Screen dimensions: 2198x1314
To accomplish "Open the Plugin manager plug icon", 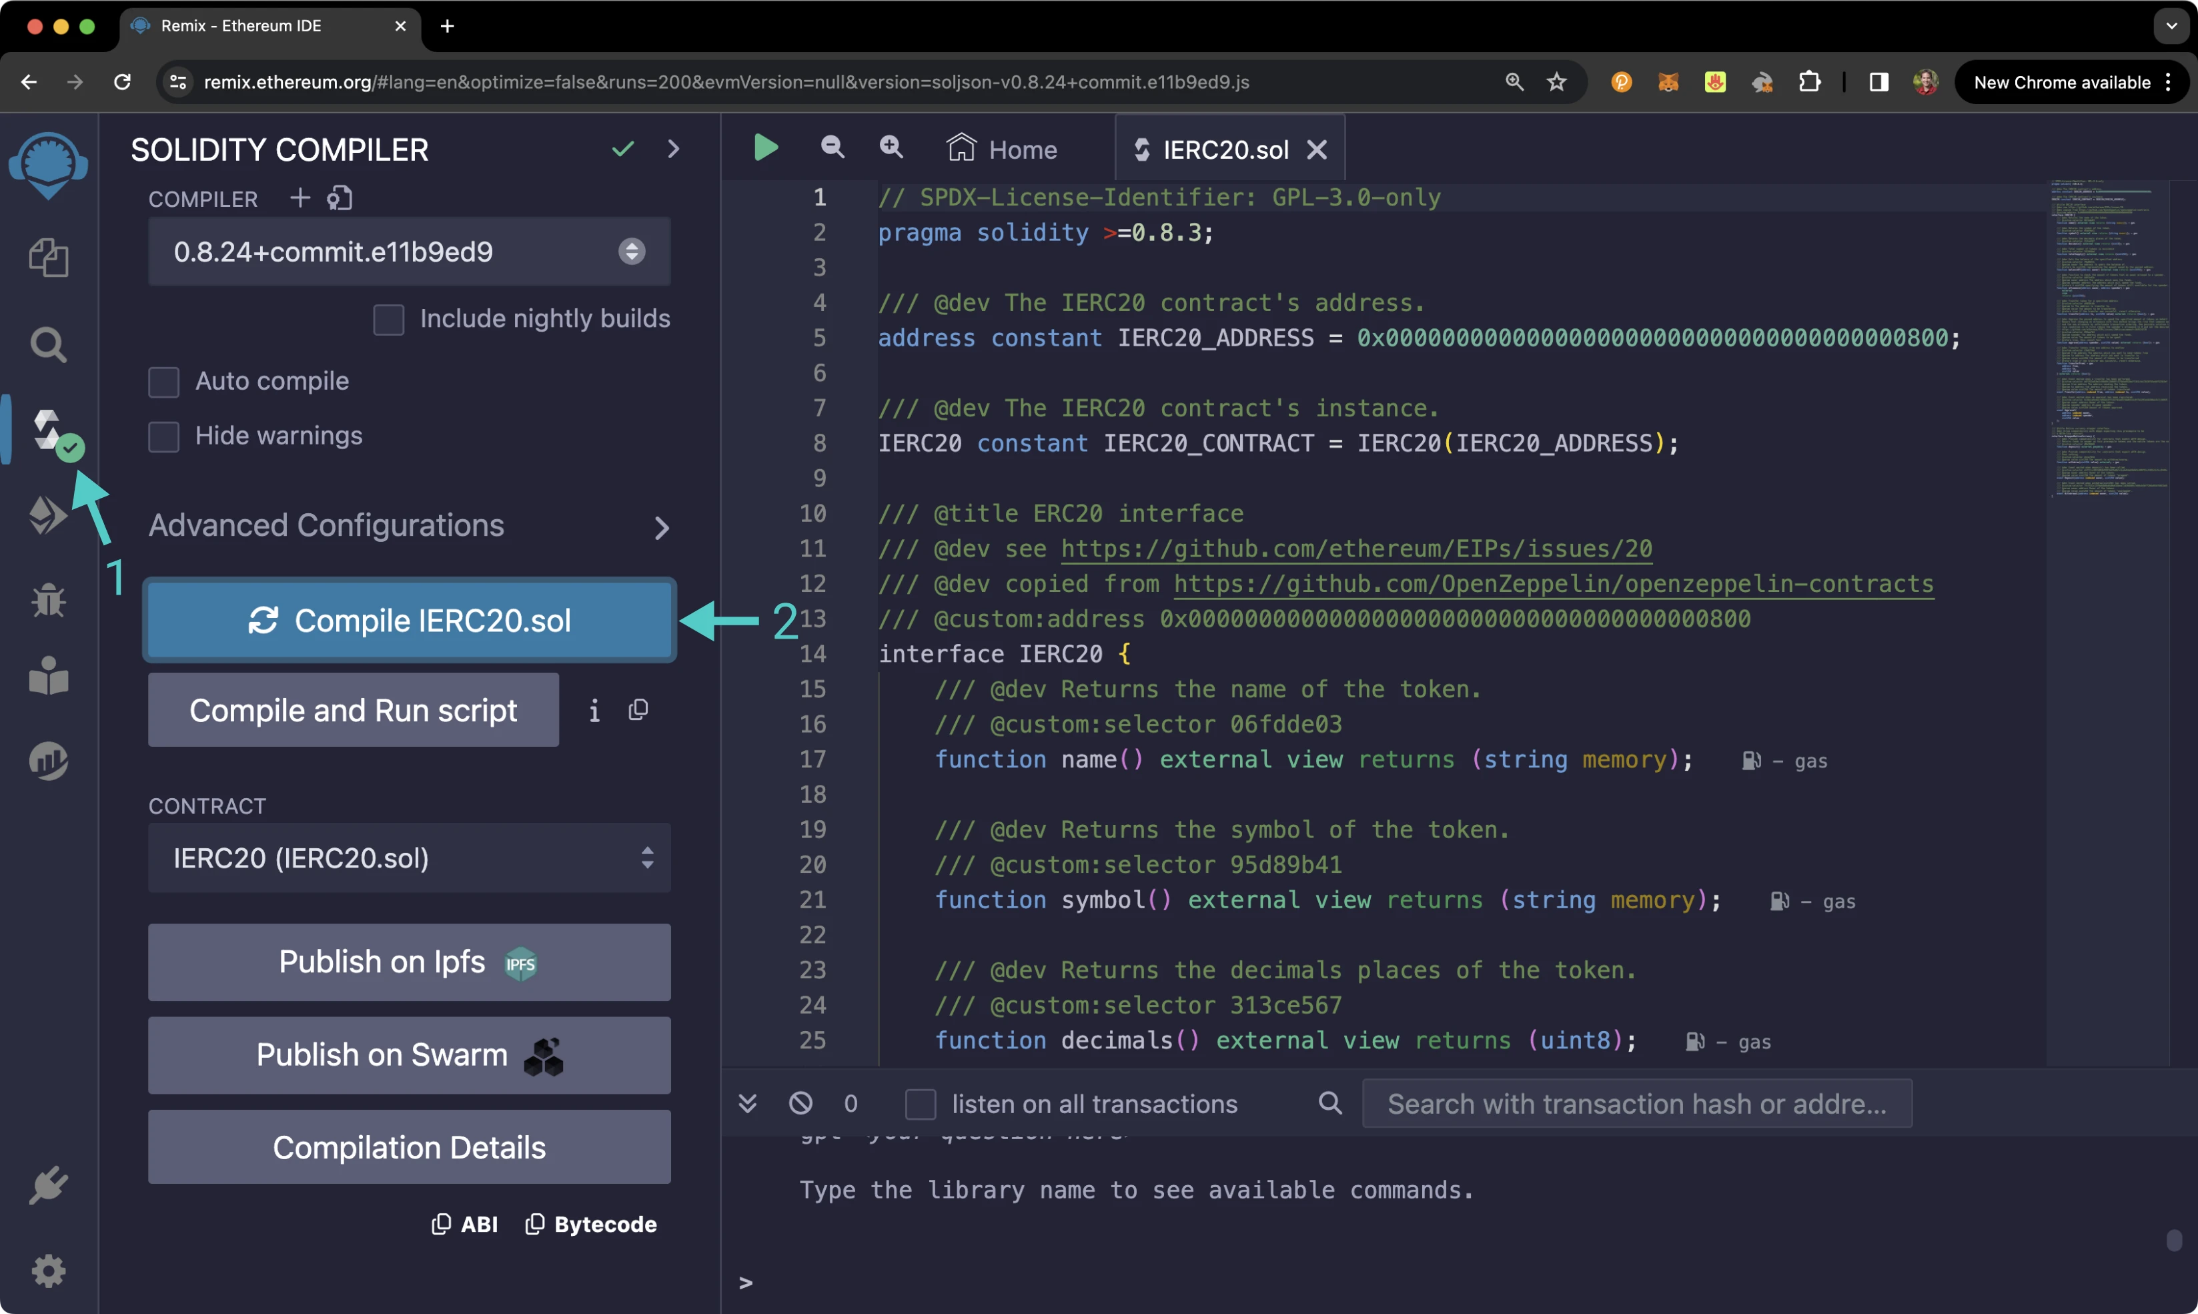I will coord(49,1186).
